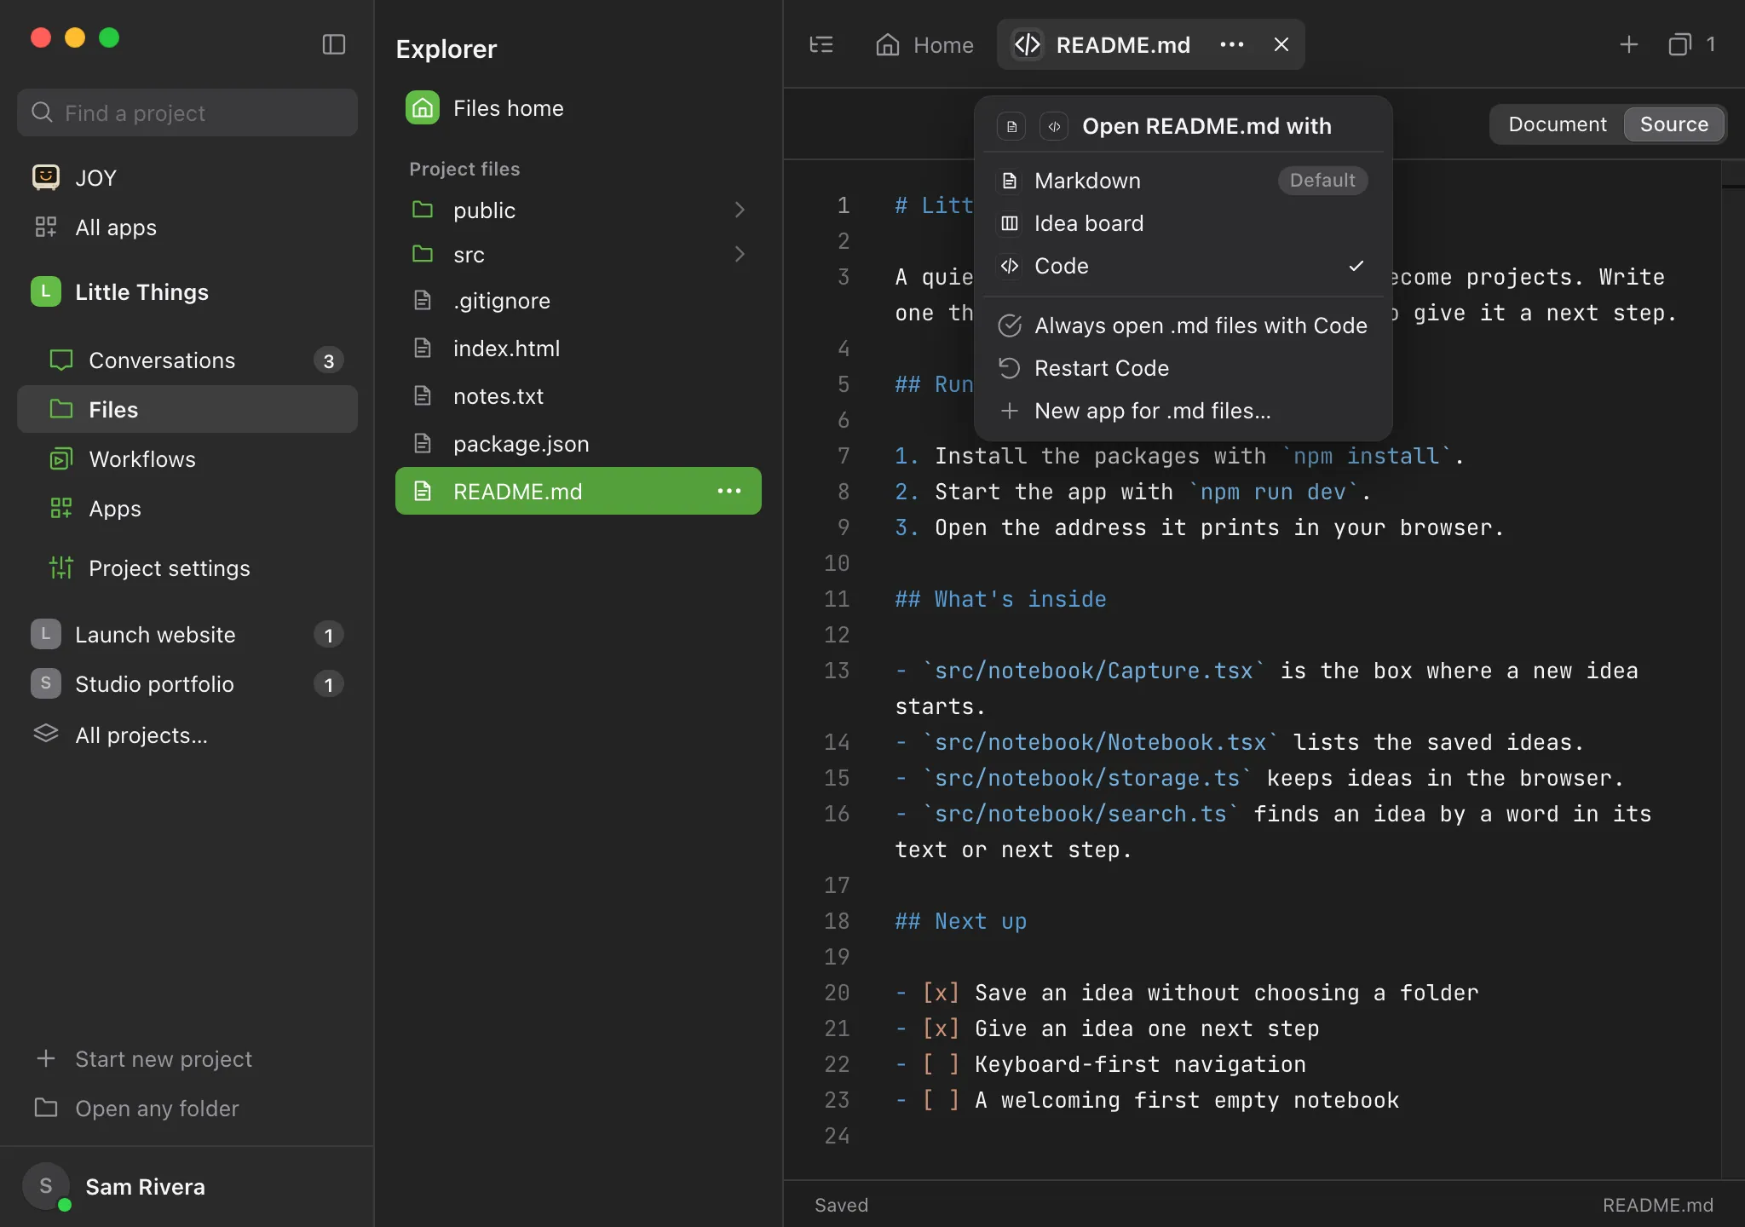Switch to Document view
Viewport: 1745px width, 1227px height.
point(1558,124)
